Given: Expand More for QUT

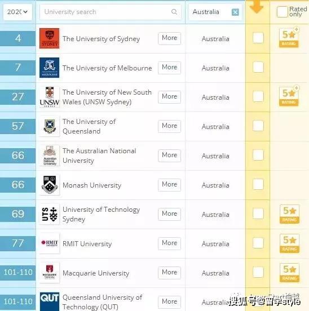Looking at the screenshot, I should 169,302.
